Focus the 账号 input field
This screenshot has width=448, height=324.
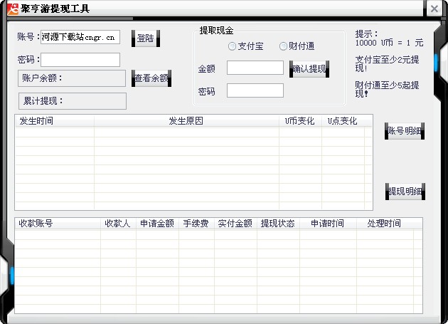(80, 37)
